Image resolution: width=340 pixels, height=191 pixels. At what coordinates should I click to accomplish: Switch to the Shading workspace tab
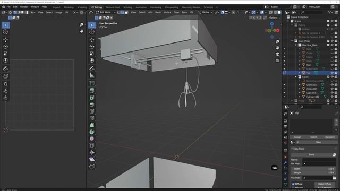pyautogui.click(x=127, y=7)
